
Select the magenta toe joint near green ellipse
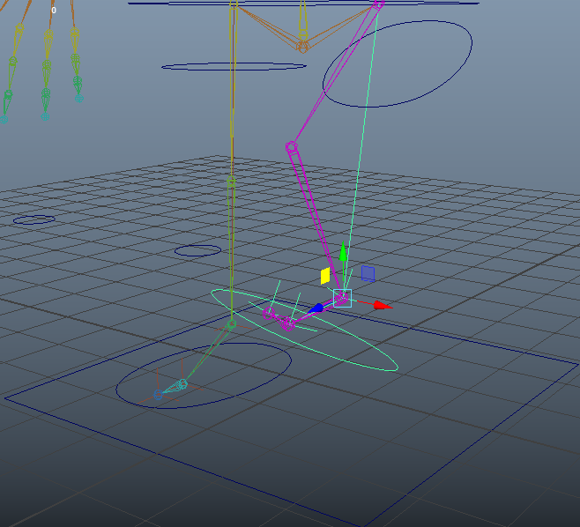point(269,314)
